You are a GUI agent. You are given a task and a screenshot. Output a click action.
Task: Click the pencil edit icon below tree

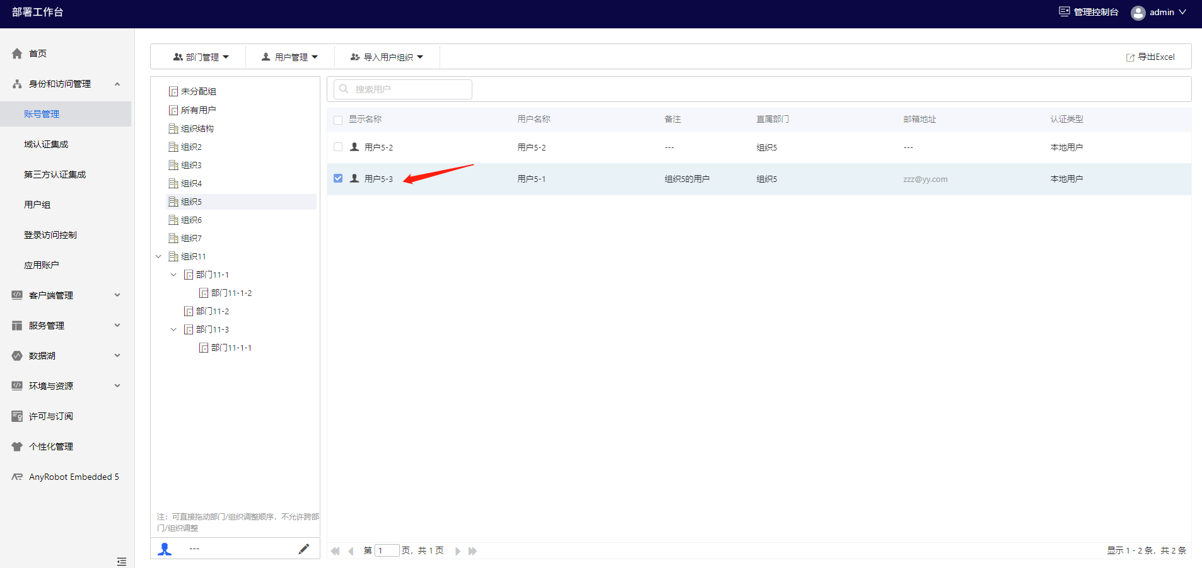click(x=304, y=549)
